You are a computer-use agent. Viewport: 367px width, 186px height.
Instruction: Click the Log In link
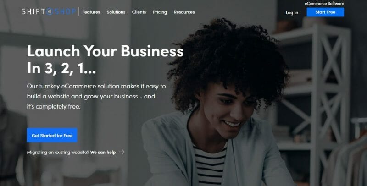pyautogui.click(x=292, y=13)
